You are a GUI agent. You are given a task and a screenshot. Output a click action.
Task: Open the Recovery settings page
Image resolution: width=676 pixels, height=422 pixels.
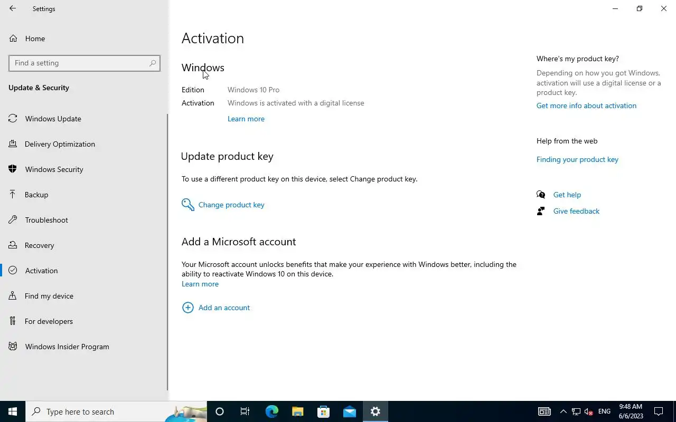click(x=84, y=245)
